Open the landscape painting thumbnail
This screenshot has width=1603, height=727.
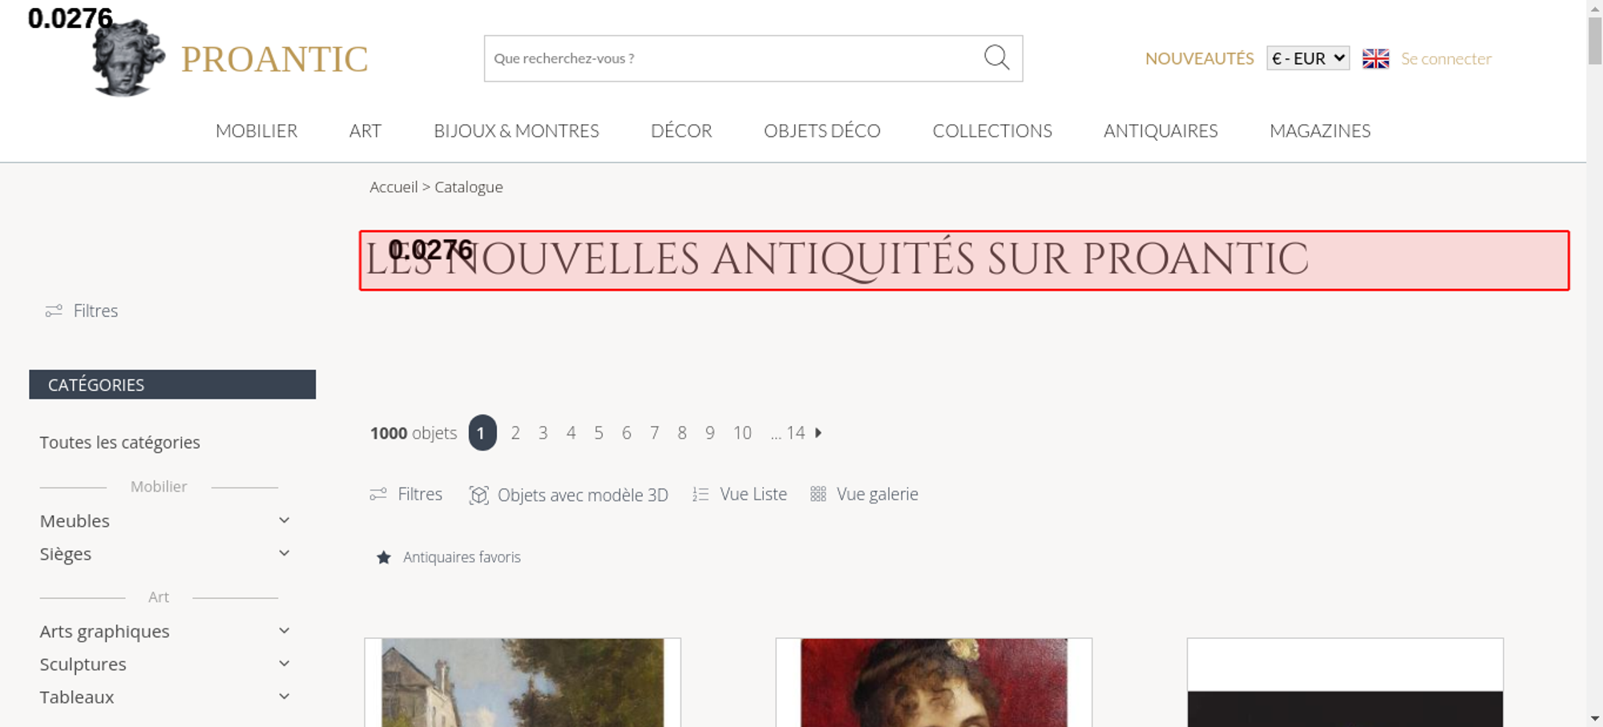(523, 682)
